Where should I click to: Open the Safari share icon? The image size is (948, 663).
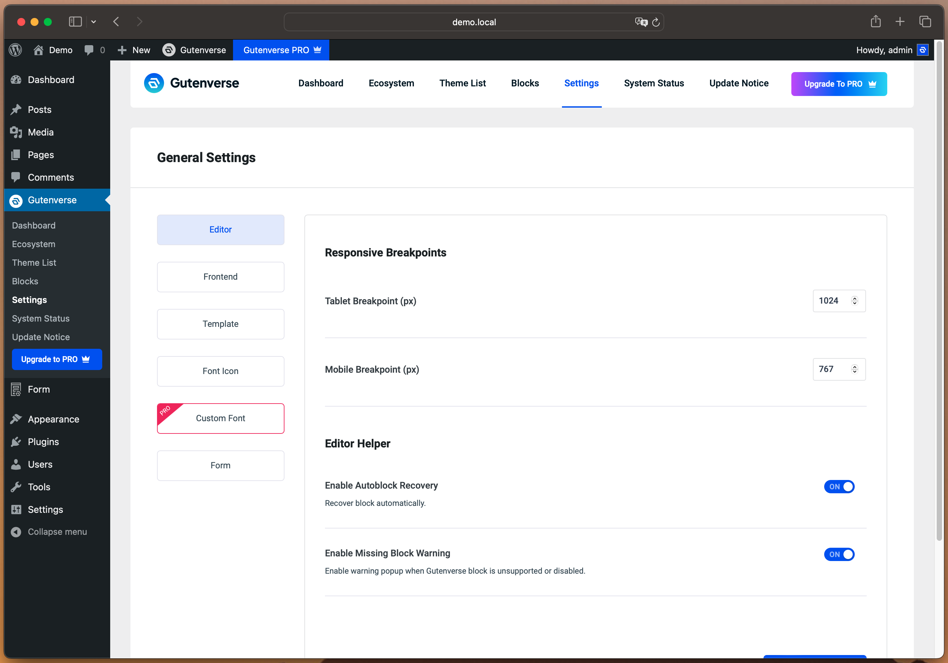pos(876,22)
